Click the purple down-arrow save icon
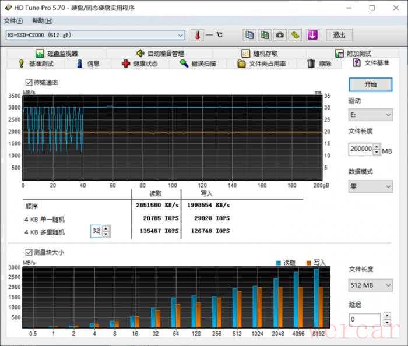This screenshot has height=346, width=408. (x=312, y=34)
